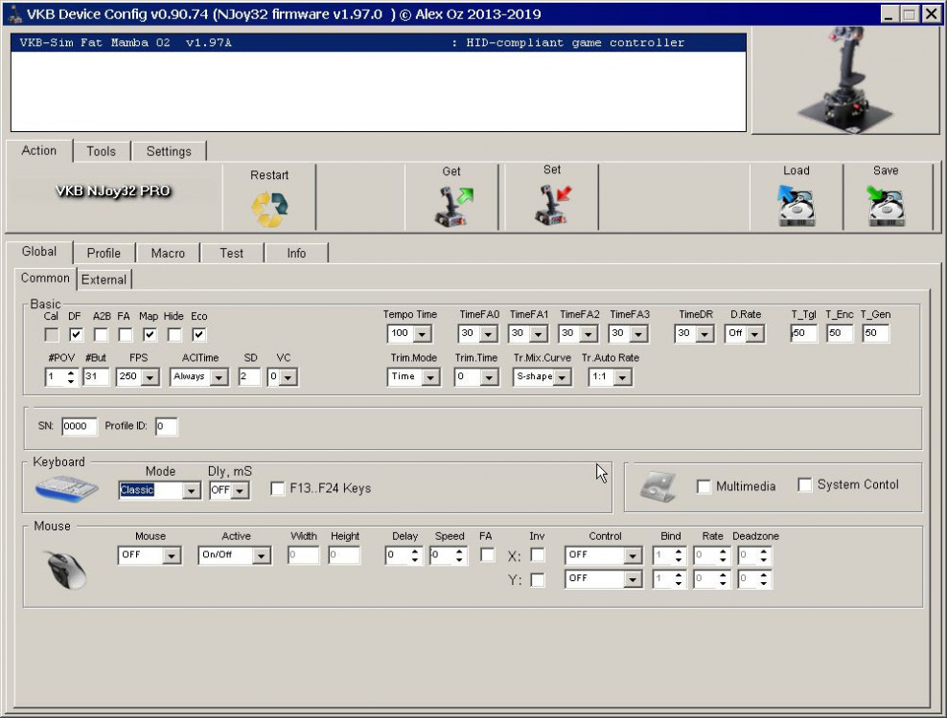947x718 pixels.
Task: Open the FPS dropdown
Action: coord(150,378)
